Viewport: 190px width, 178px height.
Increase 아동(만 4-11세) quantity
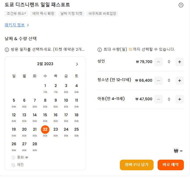point(180,99)
